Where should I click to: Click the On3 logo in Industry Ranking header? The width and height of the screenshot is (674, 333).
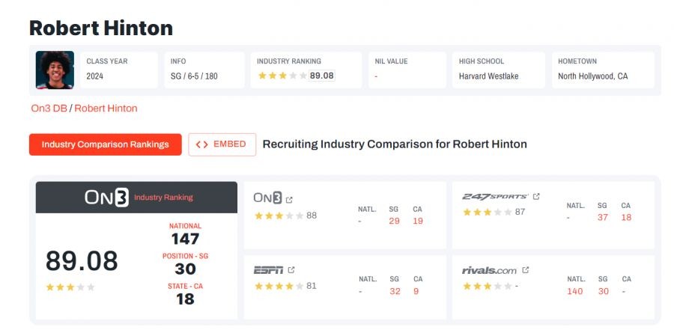point(106,198)
